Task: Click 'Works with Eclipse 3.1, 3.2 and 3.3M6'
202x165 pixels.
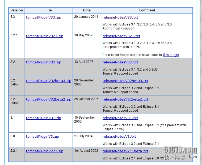Action: (130, 70)
